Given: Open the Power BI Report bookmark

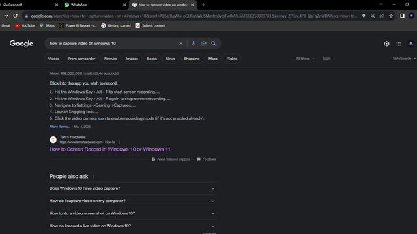Looking at the screenshot, I should pyautogui.click(x=78, y=26).
